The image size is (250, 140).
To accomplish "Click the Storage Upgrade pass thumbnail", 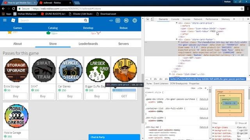I will click(x=16, y=70).
